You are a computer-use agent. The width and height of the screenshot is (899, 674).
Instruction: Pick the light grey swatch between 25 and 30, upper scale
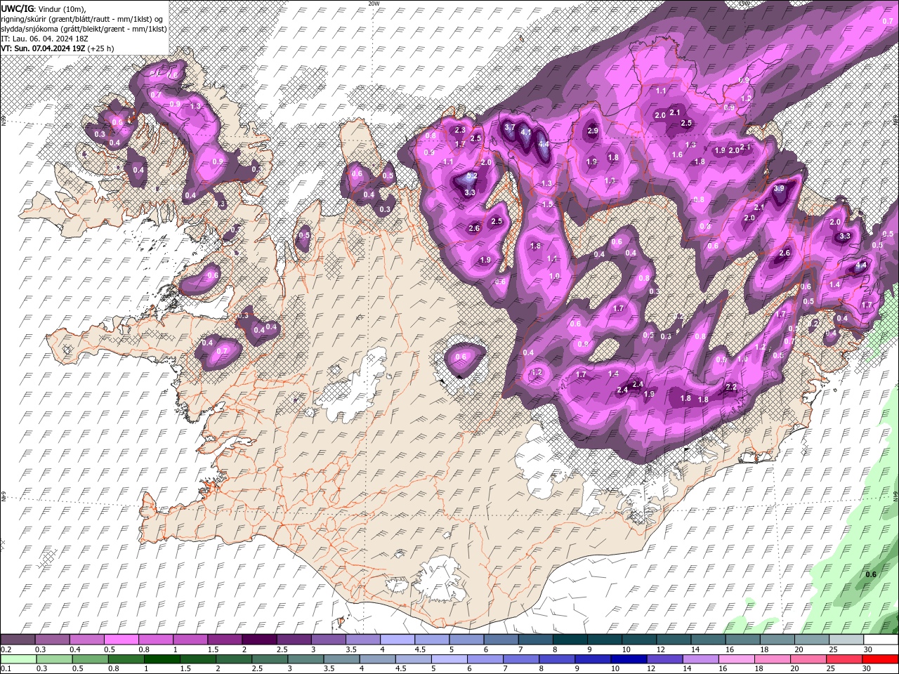click(847, 640)
